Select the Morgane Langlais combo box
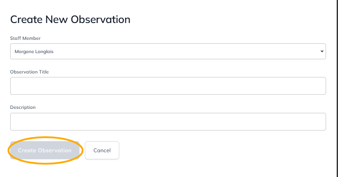 (168, 51)
